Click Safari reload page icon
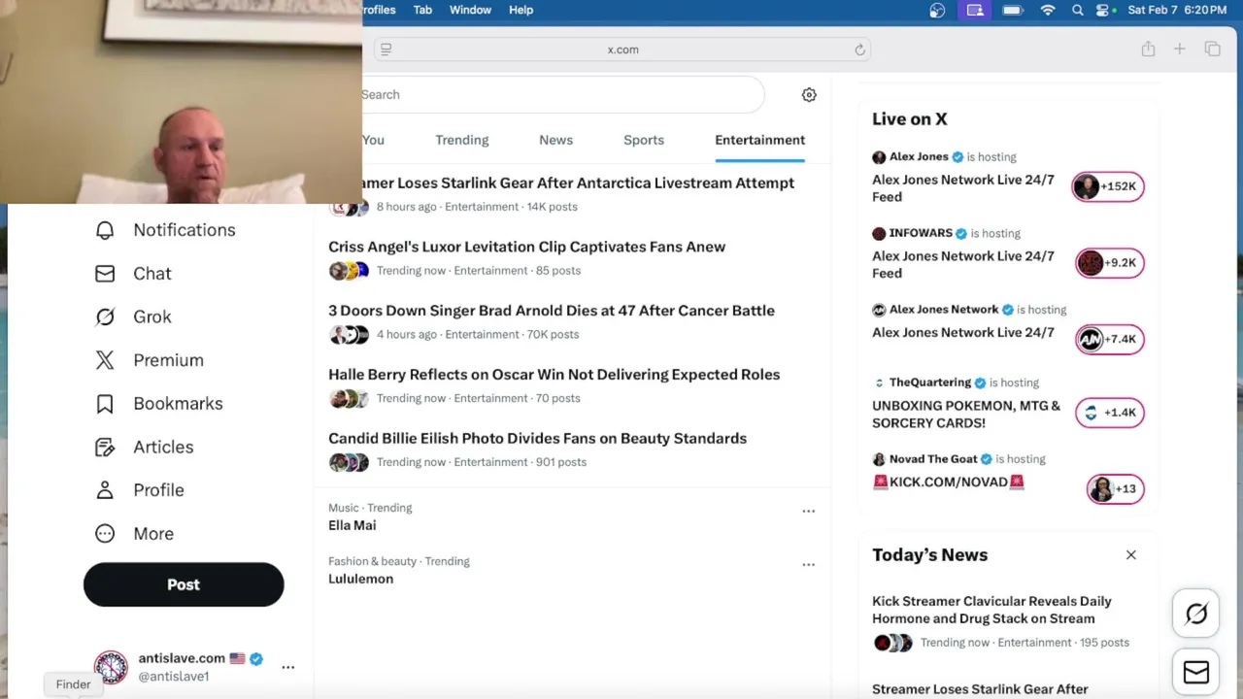The height and width of the screenshot is (699, 1243). 859,50
